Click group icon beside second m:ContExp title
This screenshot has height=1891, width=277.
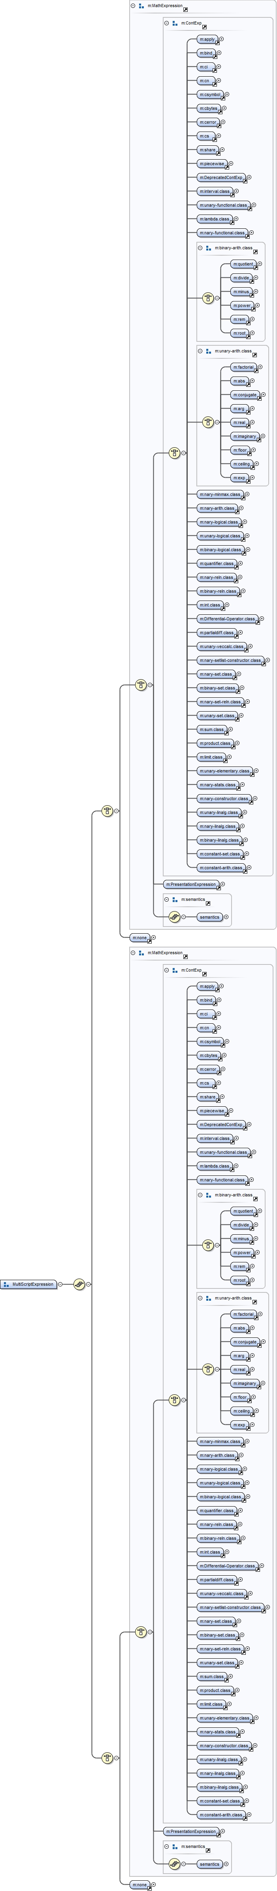click(x=175, y=970)
